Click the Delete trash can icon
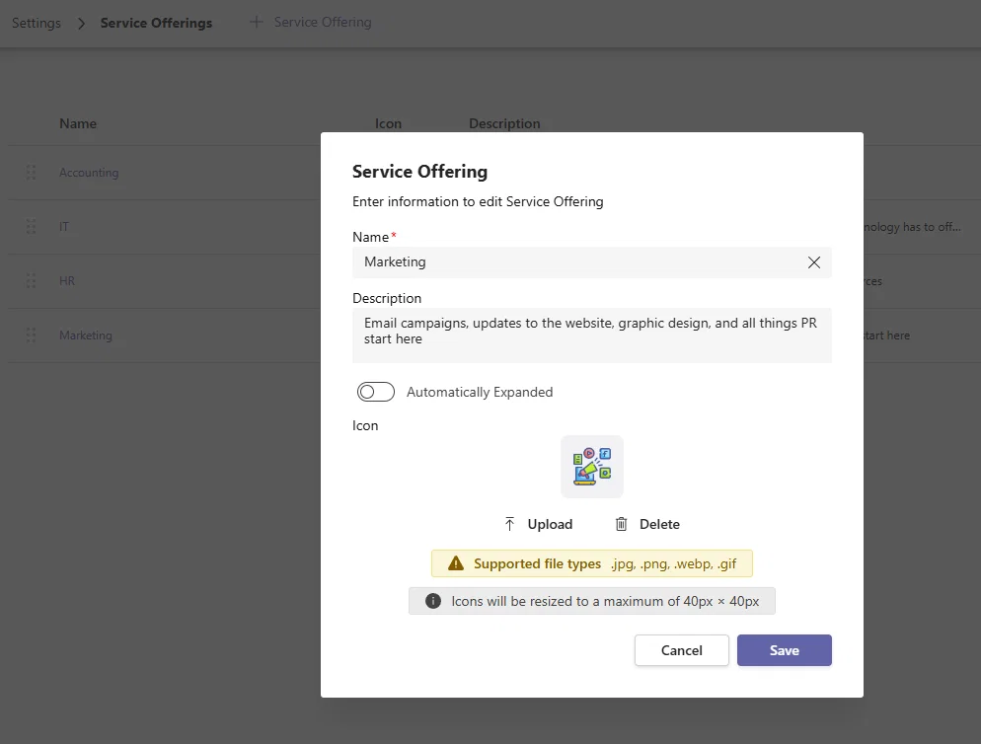The height and width of the screenshot is (744, 981). [x=621, y=524]
